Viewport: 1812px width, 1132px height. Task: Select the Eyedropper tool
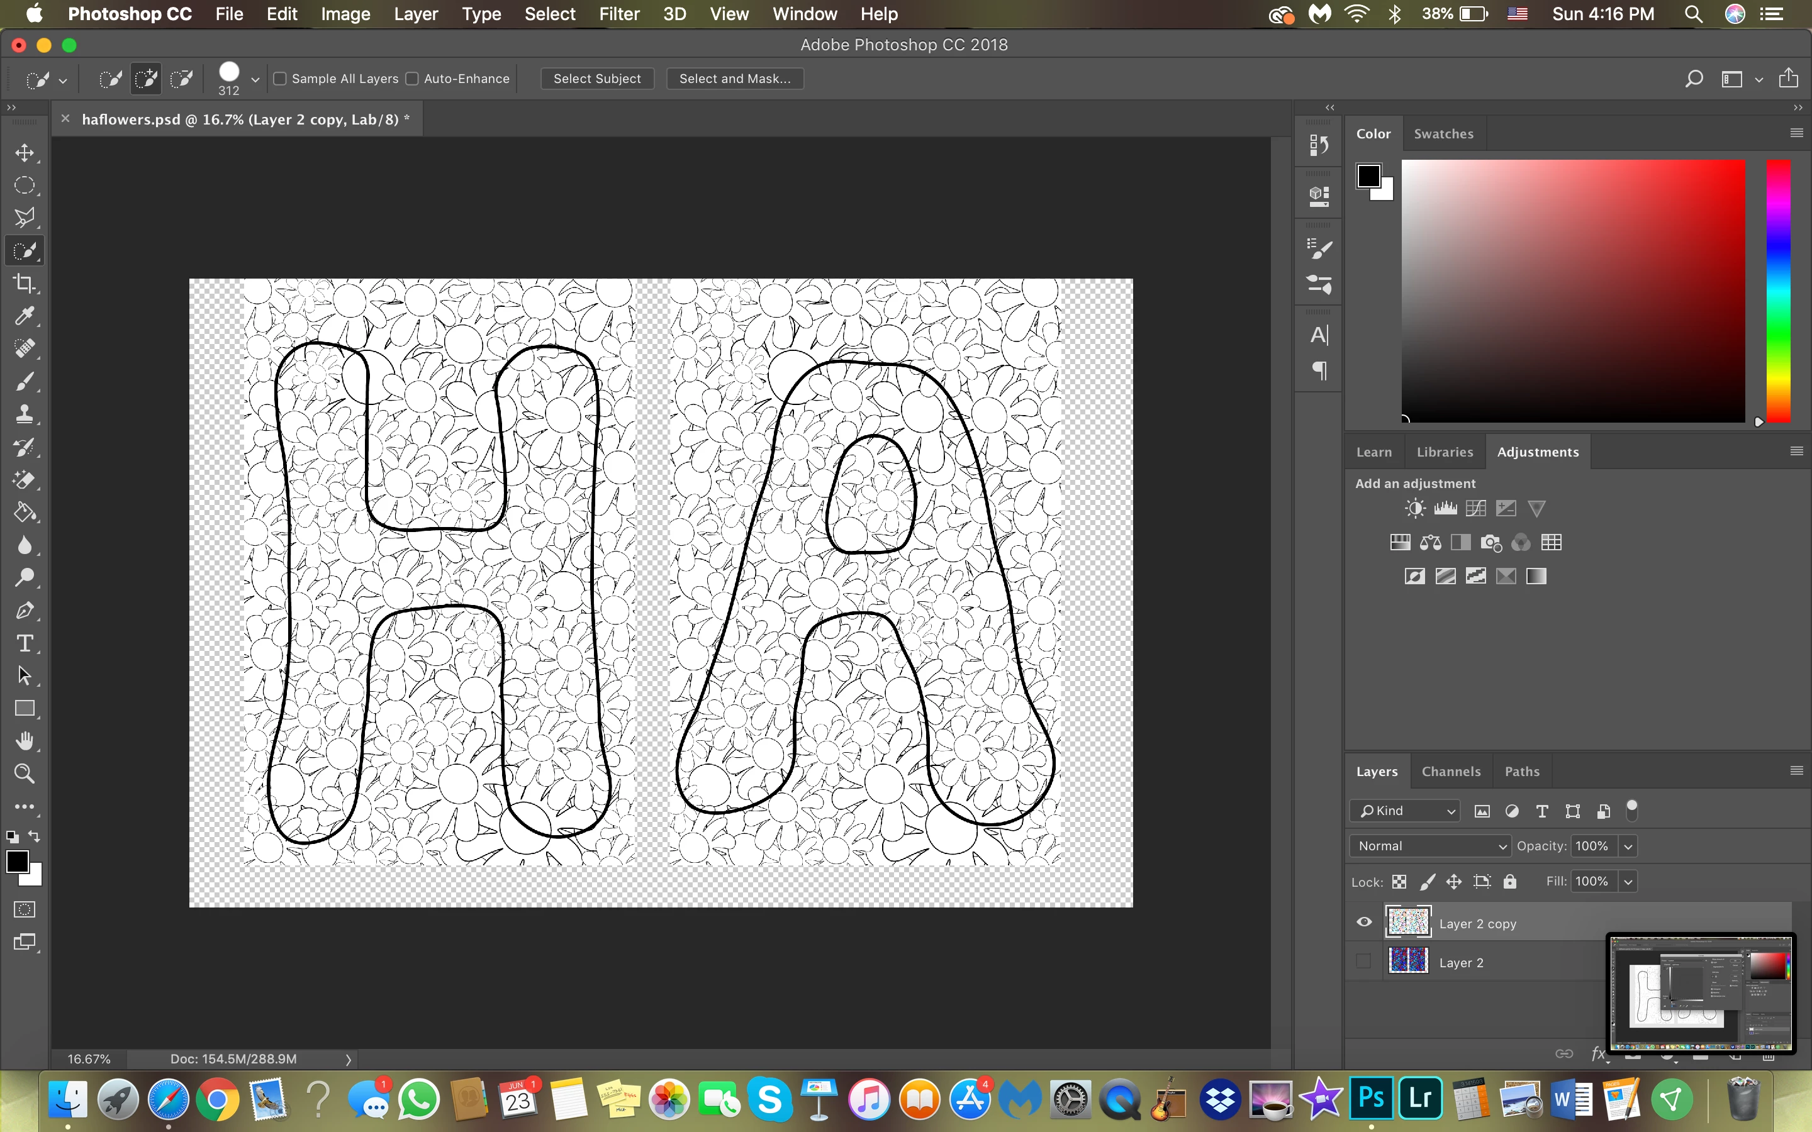[x=25, y=316]
